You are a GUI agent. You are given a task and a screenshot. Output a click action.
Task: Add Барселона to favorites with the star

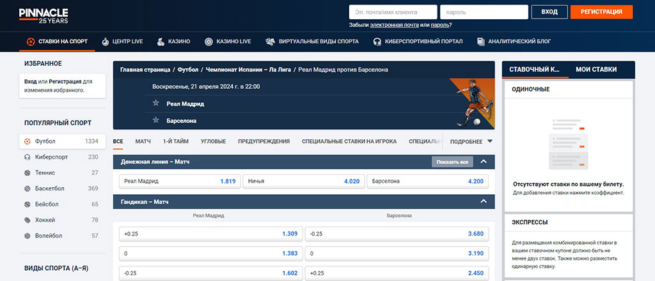156,120
